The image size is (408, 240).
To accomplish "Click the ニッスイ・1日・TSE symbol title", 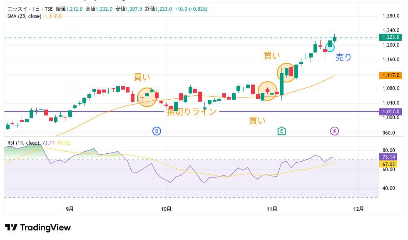I will tap(30, 9).
